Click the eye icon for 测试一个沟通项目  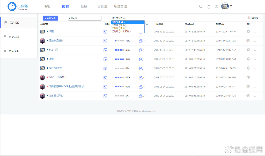click(x=248, y=77)
